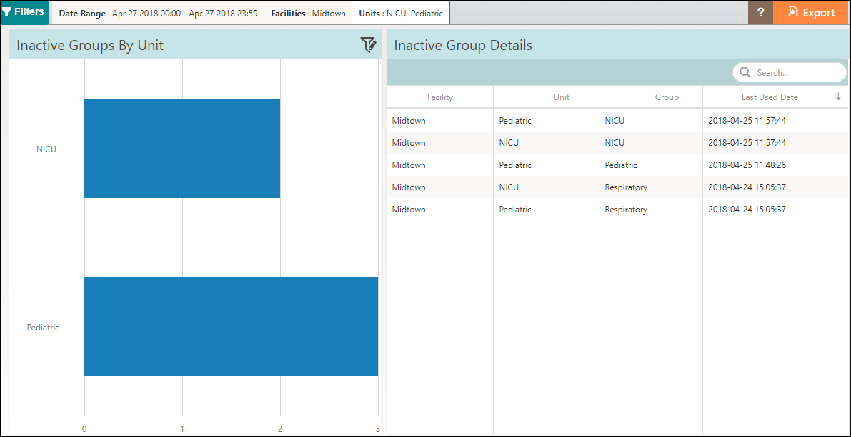Screen dimensions: 851x437
Task: Open help via question mark icon
Action: pyautogui.click(x=761, y=12)
